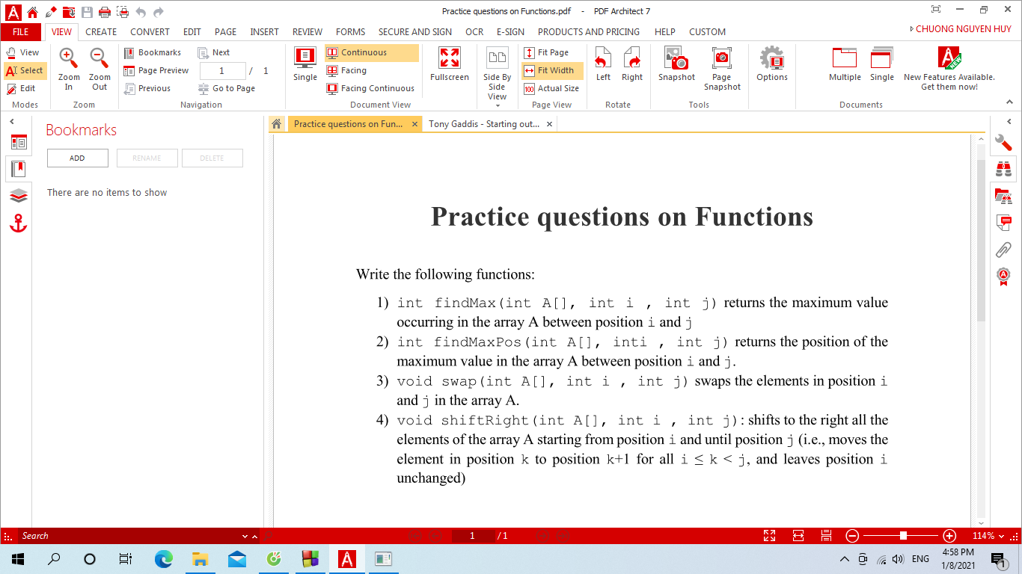Enable Select mode in the Modes panel
Image resolution: width=1022 pixels, height=574 pixels.
pyautogui.click(x=25, y=70)
